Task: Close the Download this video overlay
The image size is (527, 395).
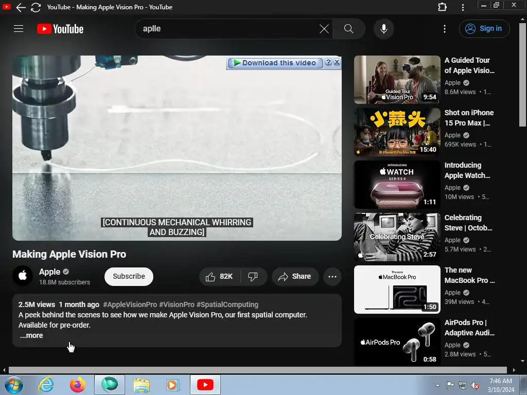Action: click(x=337, y=62)
